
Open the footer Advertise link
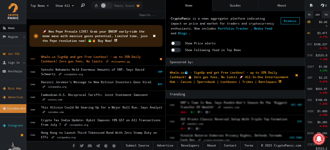point(165,145)
